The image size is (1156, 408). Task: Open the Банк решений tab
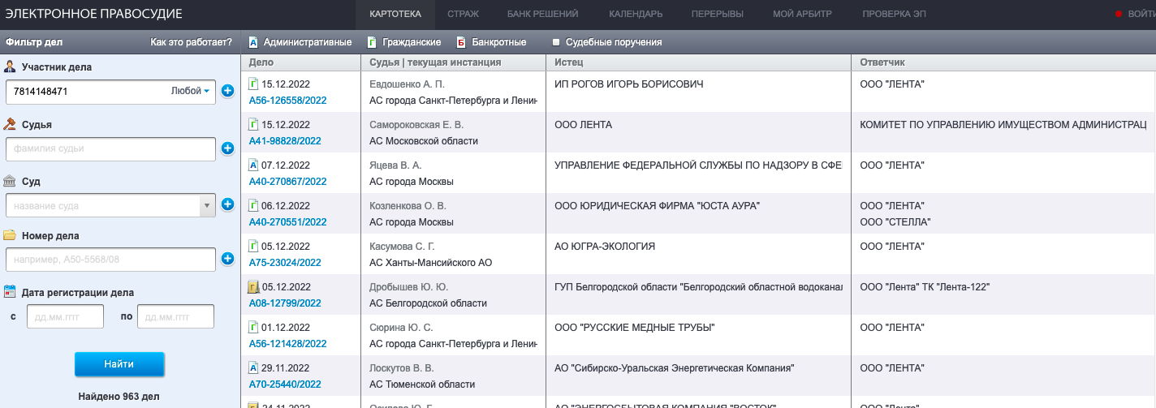pyautogui.click(x=542, y=14)
